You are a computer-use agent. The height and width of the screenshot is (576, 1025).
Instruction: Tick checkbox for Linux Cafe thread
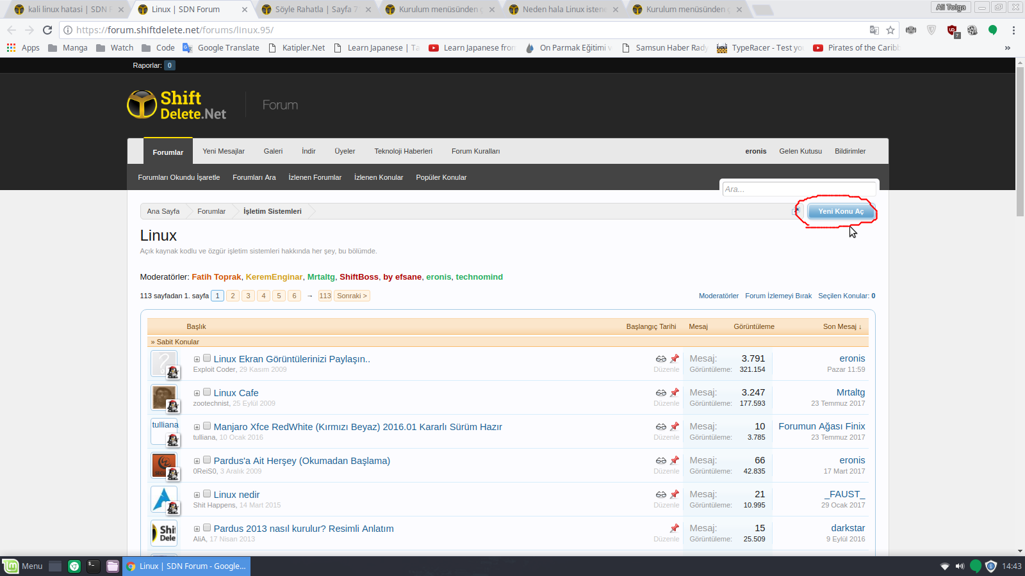(x=207, y=392)
